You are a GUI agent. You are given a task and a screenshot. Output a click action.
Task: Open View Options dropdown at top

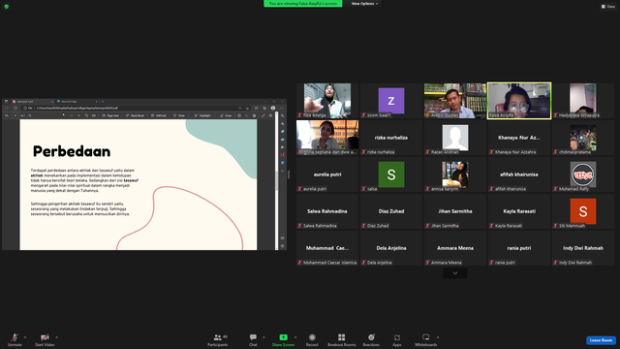click(364, 4)
